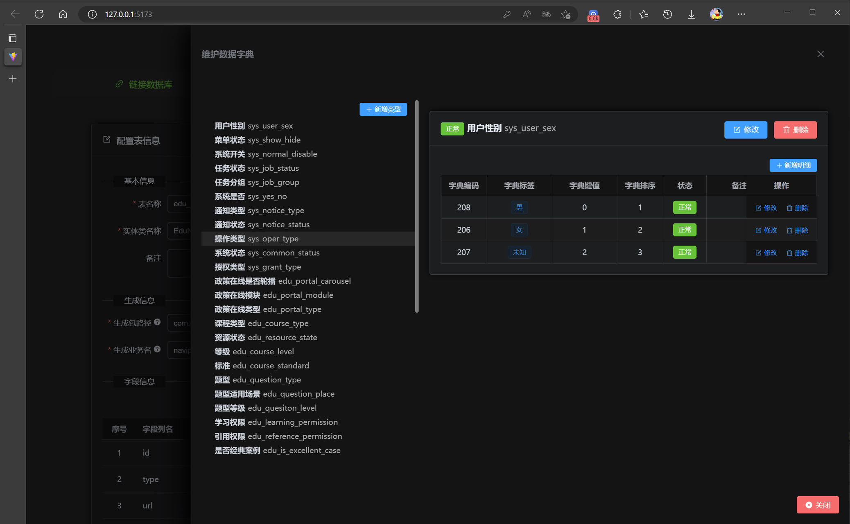Click the QQ 6.6k badge icon in the toolbar

click(592, 15)
